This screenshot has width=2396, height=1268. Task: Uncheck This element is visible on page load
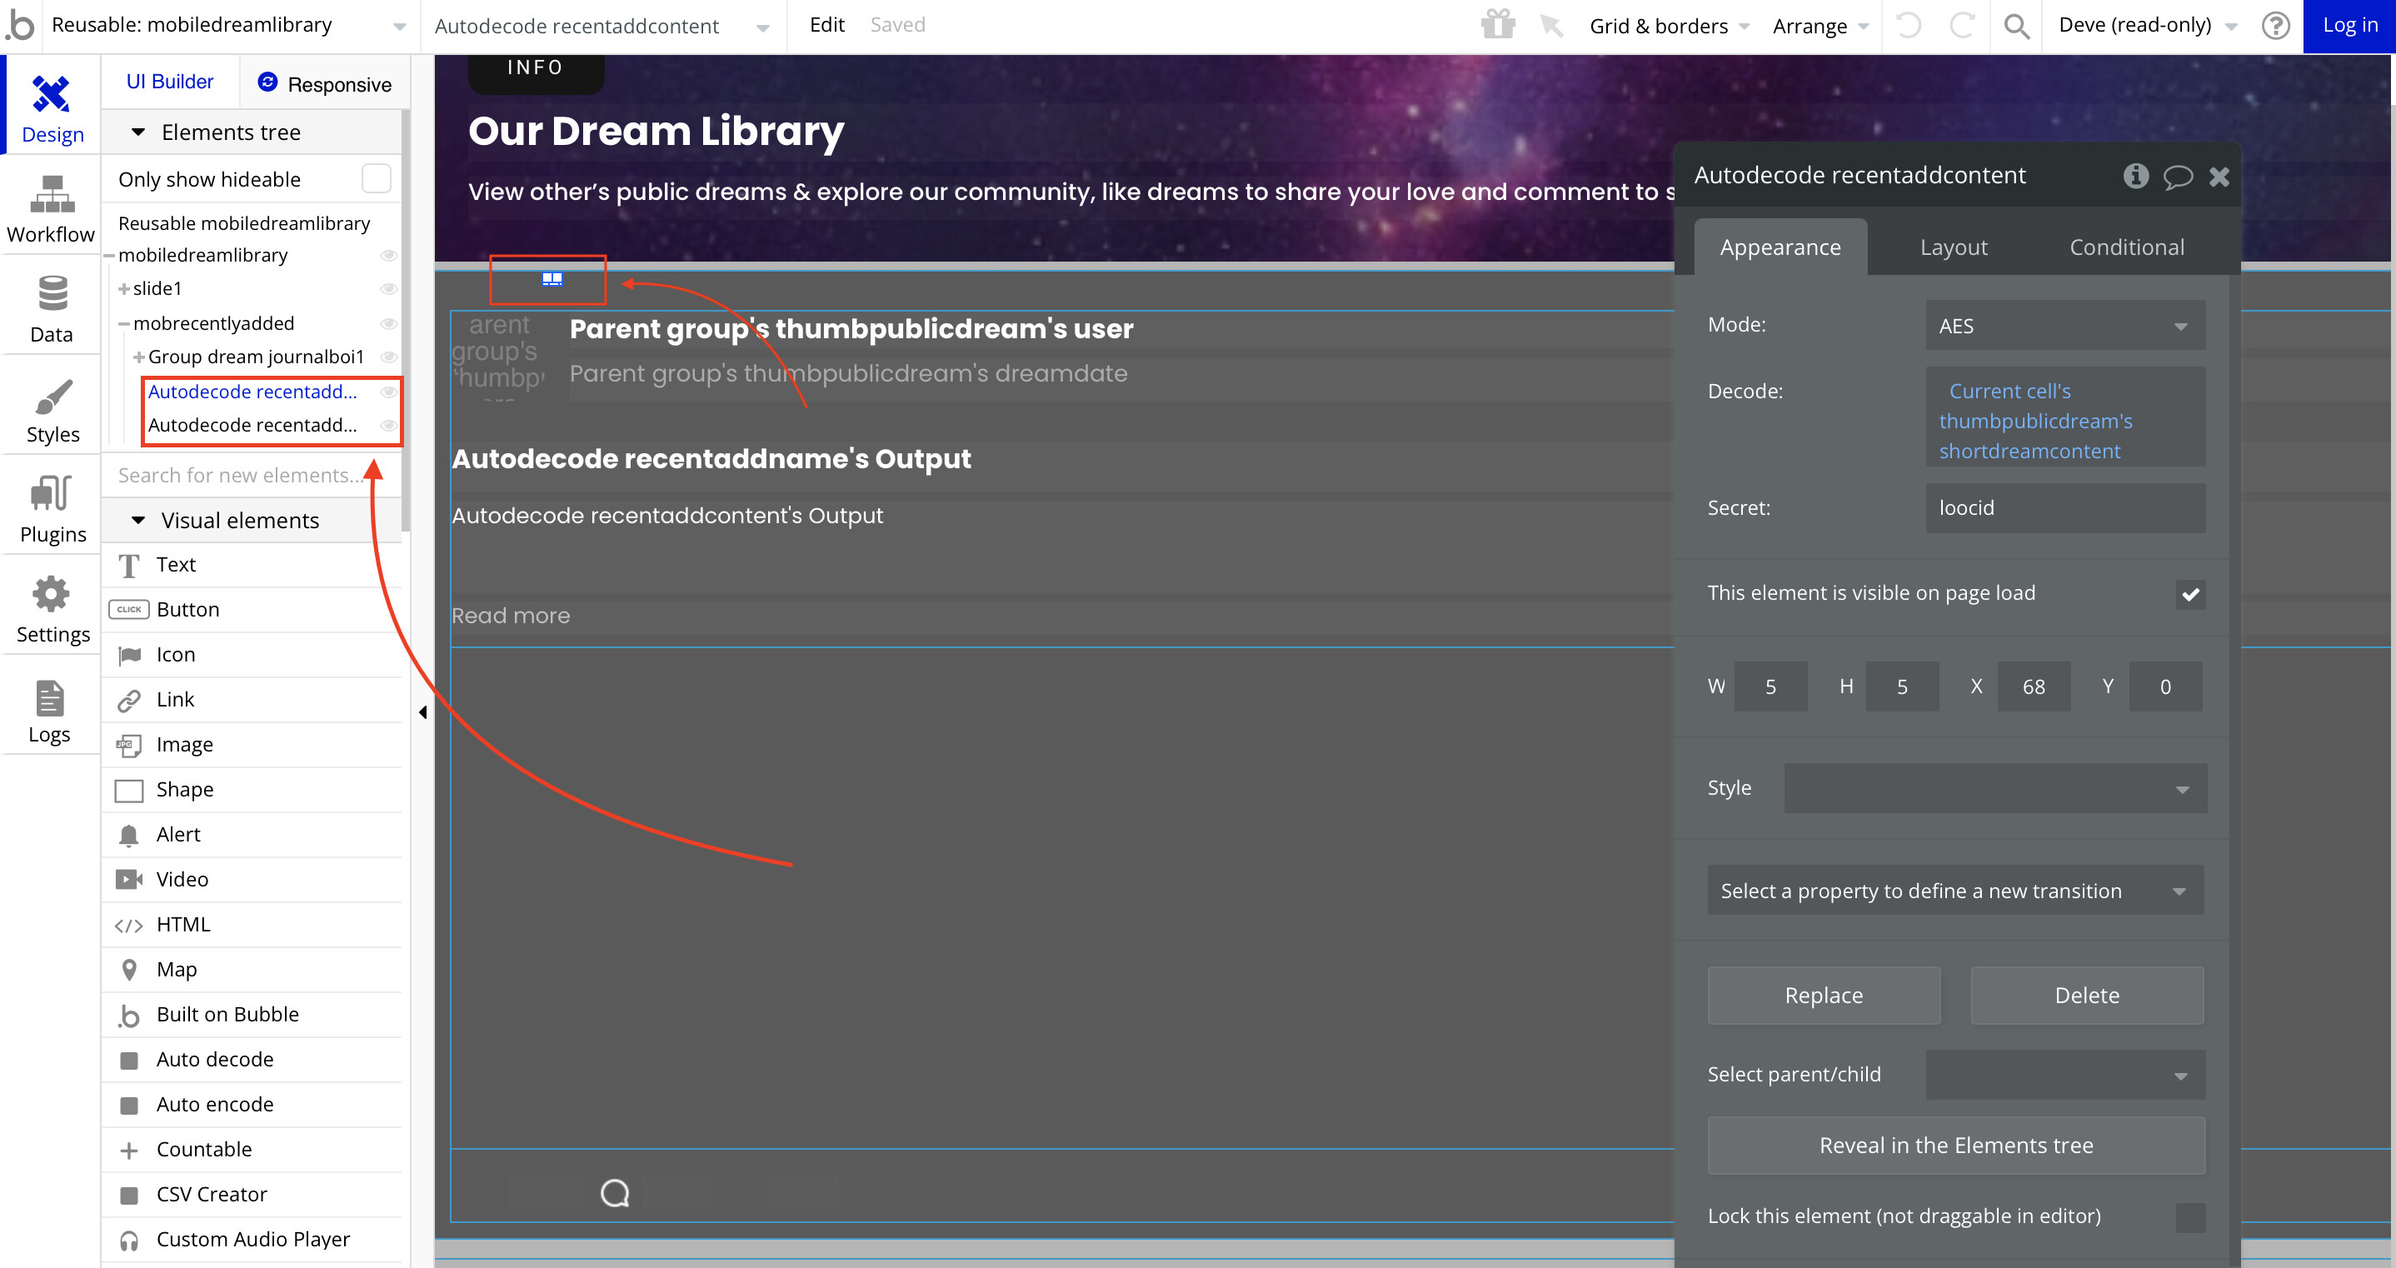(x=2190, y=593)
